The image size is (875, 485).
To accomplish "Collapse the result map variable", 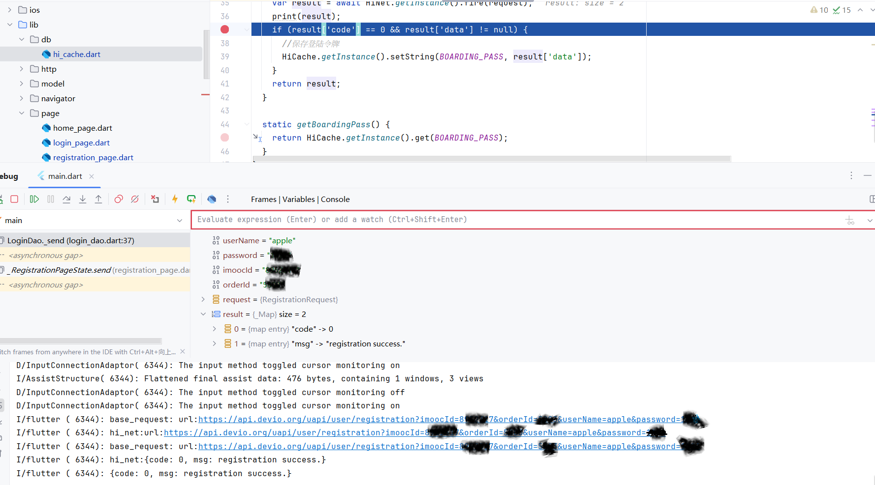I will point(203,314).
